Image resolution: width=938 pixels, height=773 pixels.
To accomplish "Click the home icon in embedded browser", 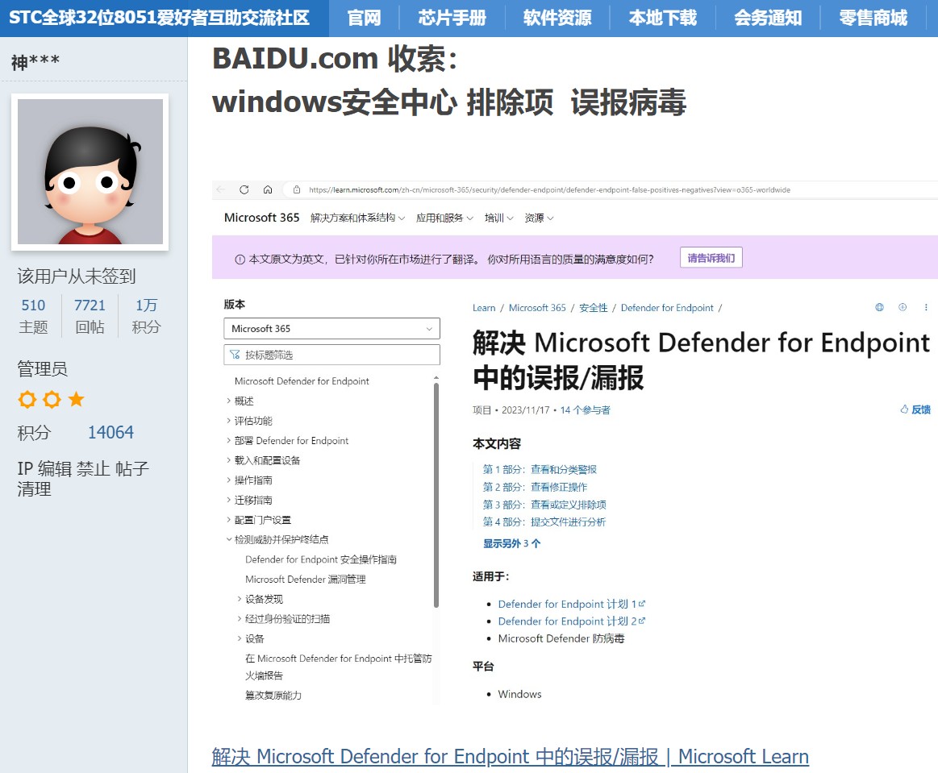I will [x=268, y=189].
